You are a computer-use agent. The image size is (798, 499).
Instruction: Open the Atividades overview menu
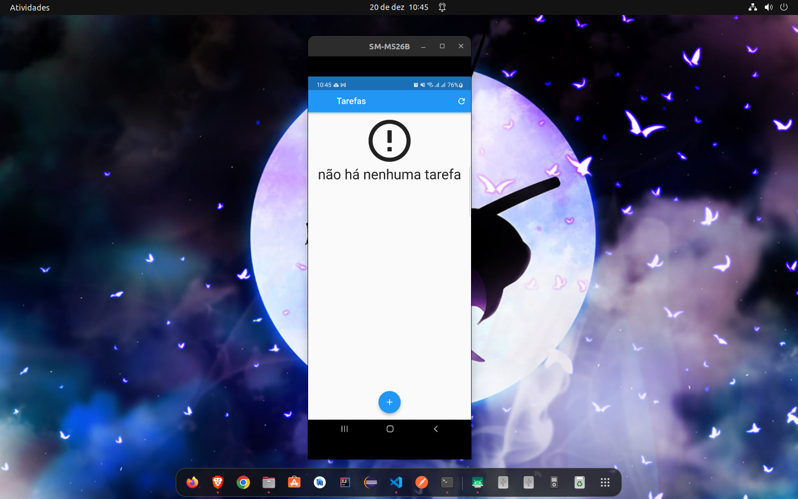click(x=29, y=7)
